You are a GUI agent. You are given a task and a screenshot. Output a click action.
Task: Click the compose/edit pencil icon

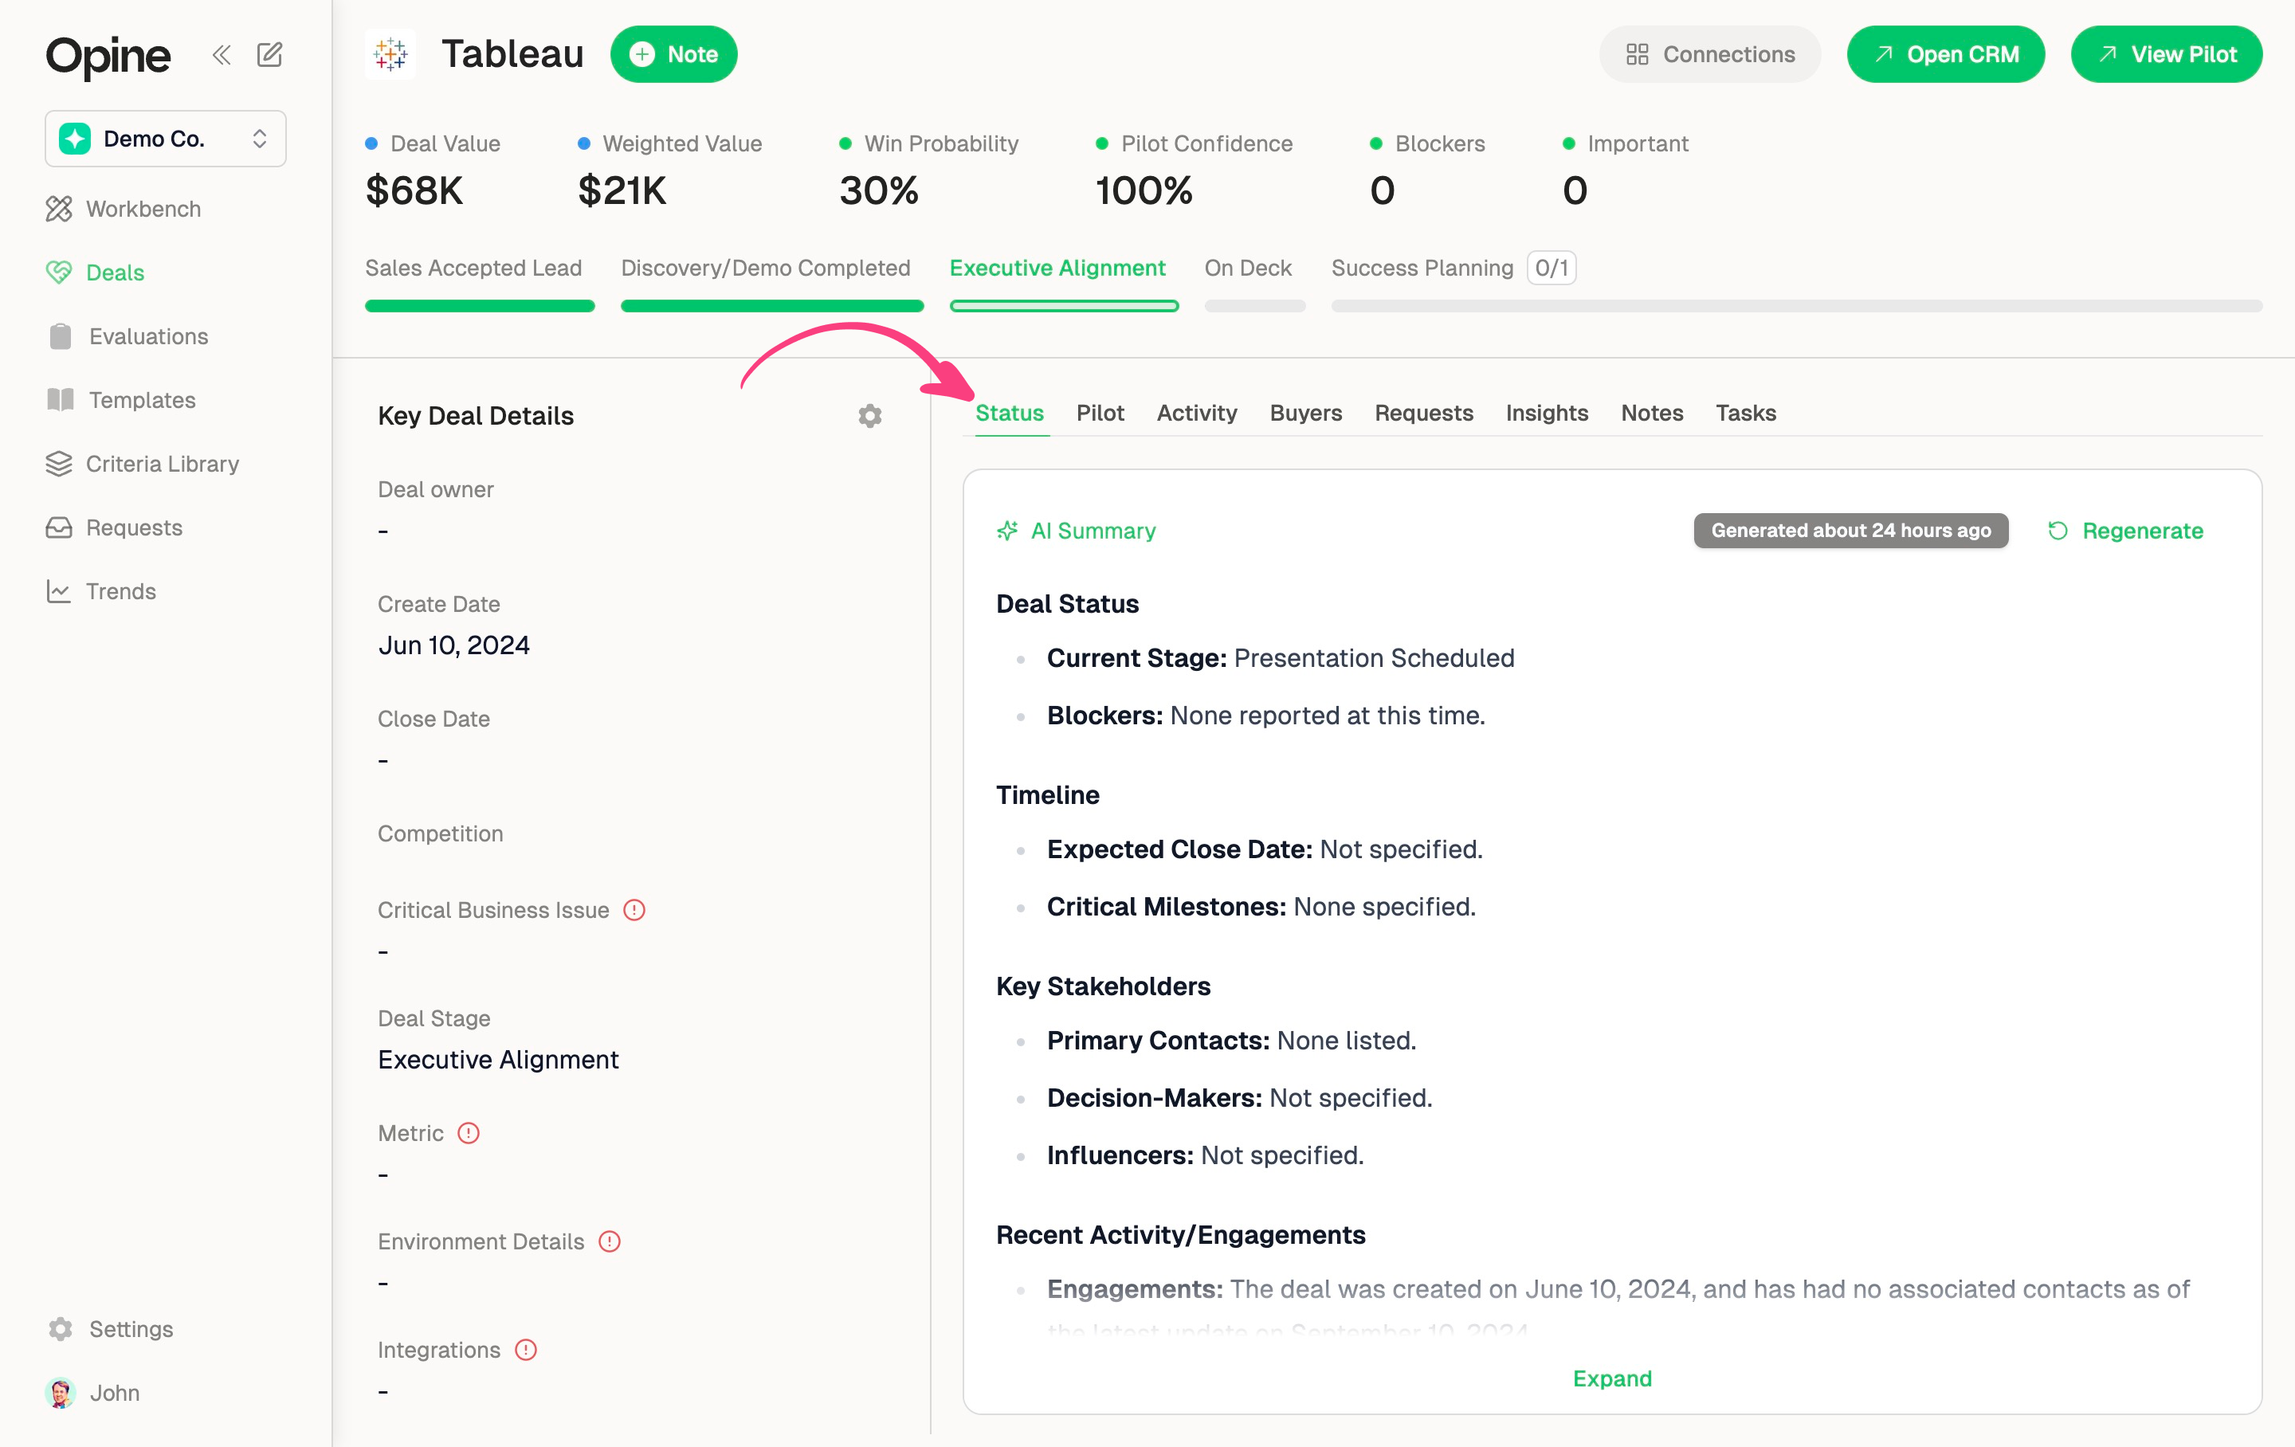point(269,54)
